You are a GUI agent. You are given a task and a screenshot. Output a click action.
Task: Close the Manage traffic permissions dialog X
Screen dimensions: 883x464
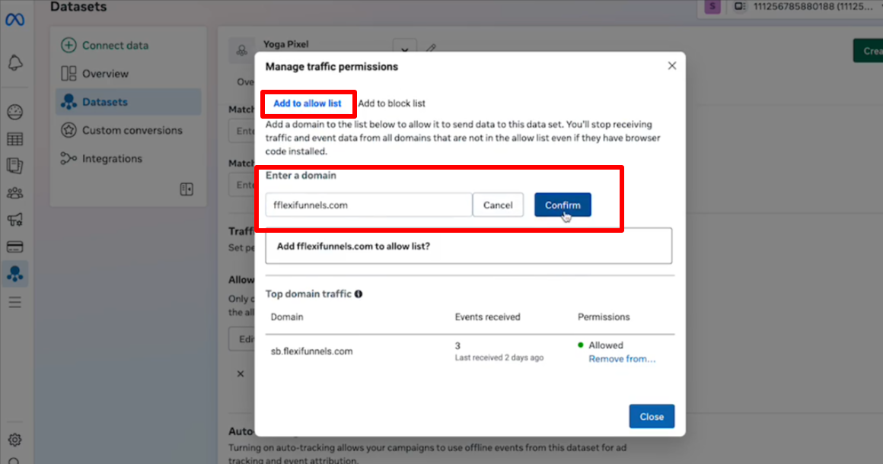pyautogui.click(x=672, y=66)
